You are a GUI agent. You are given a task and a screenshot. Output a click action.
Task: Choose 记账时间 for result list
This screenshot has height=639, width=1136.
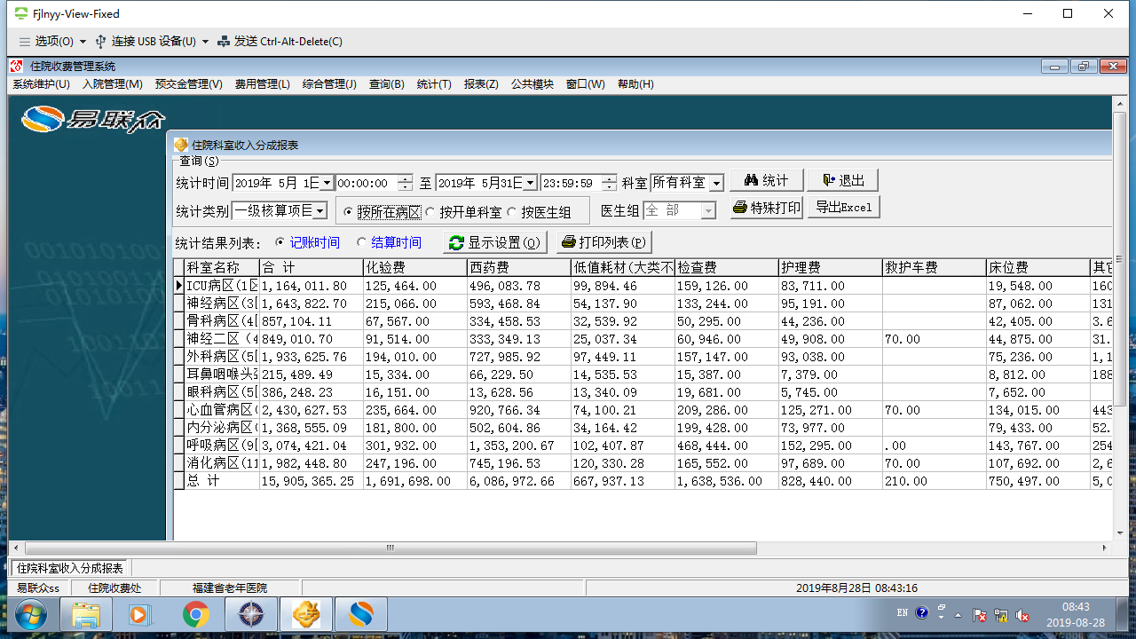tap(280, 242)
